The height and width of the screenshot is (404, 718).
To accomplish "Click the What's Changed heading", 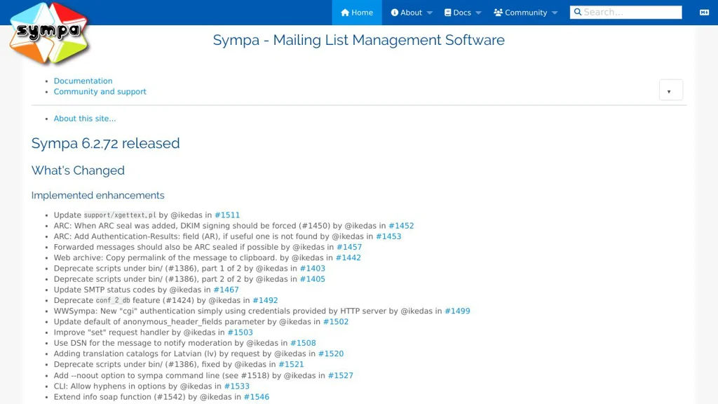I will (x=78, y=170).
